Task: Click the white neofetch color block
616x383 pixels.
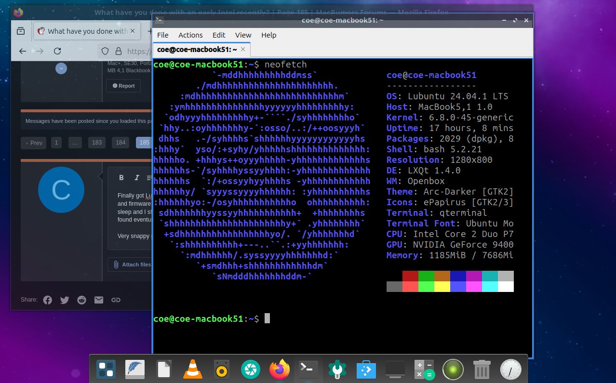Action: pyautogui.click(x=506, y=286)
